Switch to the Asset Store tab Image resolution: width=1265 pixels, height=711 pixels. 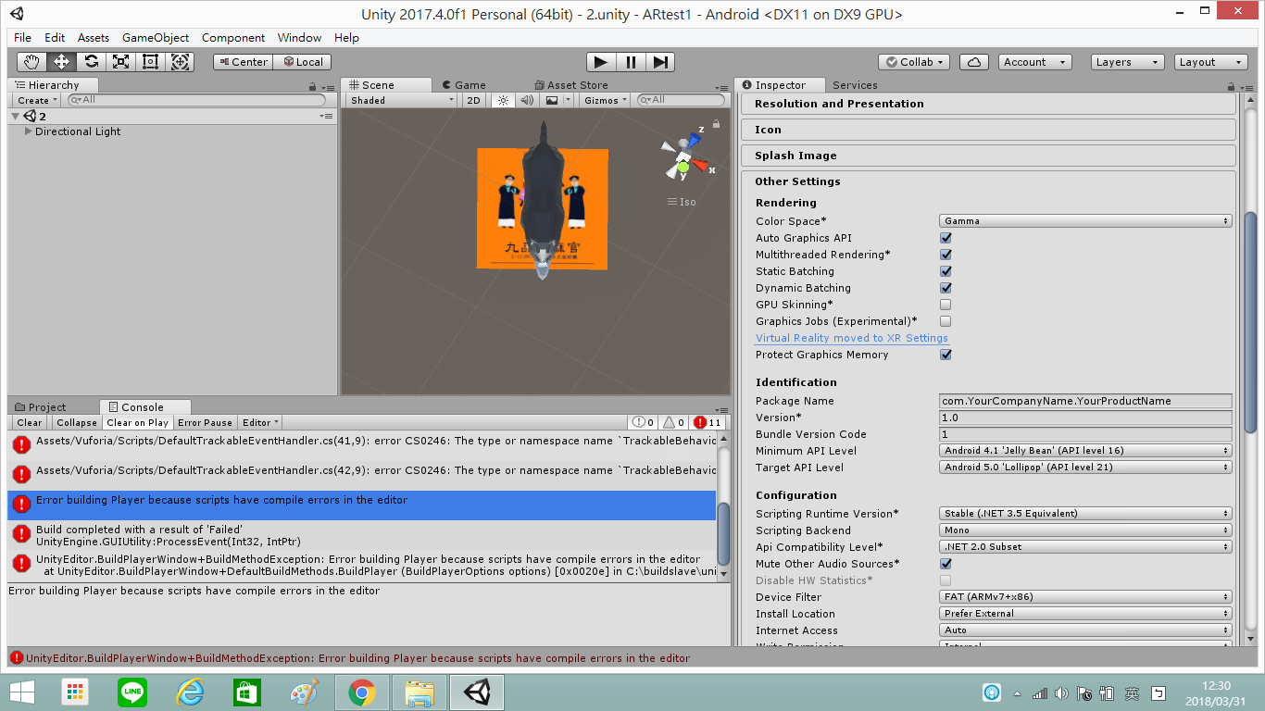click(x=570, y=85)
